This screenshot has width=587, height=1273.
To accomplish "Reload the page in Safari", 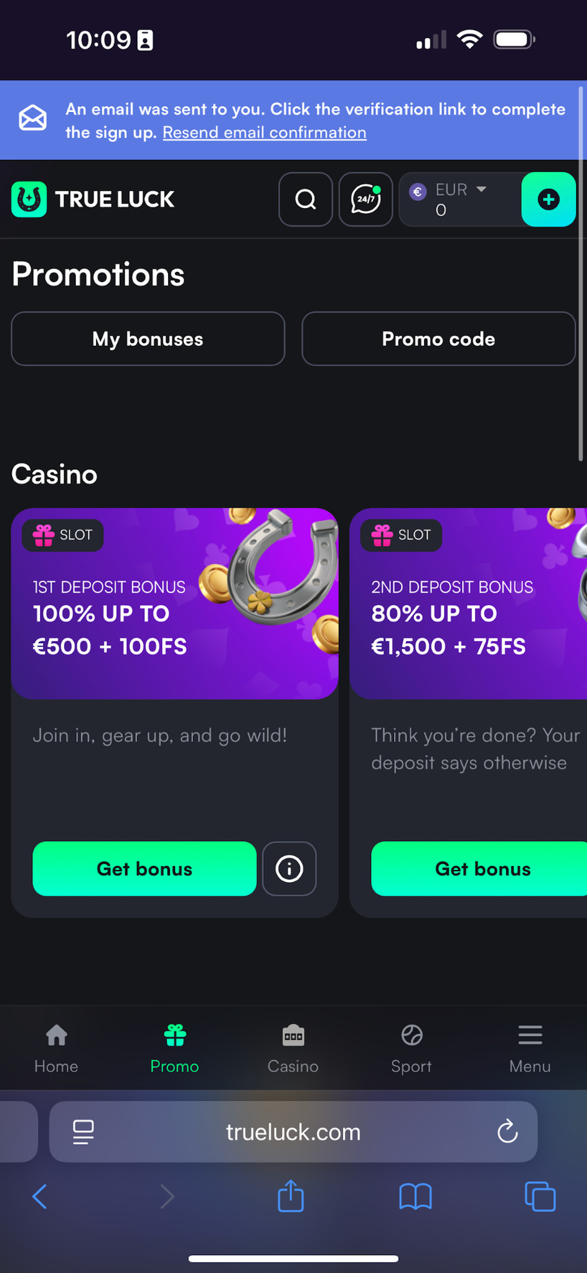I will (x=507, y=1131).
